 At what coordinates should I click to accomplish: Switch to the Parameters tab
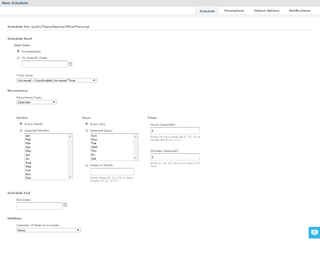234,11
